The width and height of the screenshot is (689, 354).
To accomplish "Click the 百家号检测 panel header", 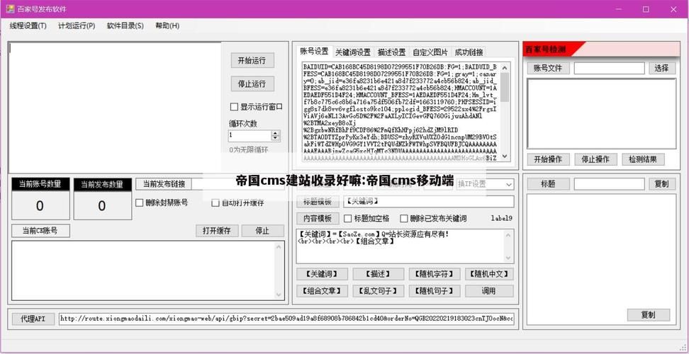I will point(600,49).
